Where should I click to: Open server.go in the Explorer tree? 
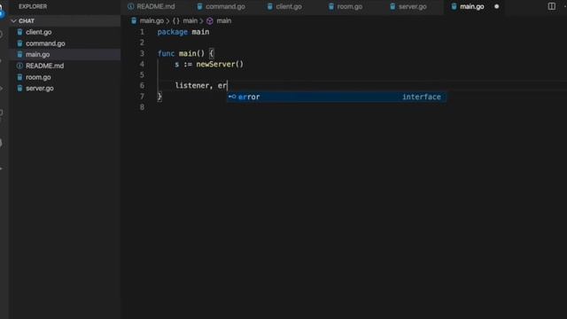pos(39,89)
